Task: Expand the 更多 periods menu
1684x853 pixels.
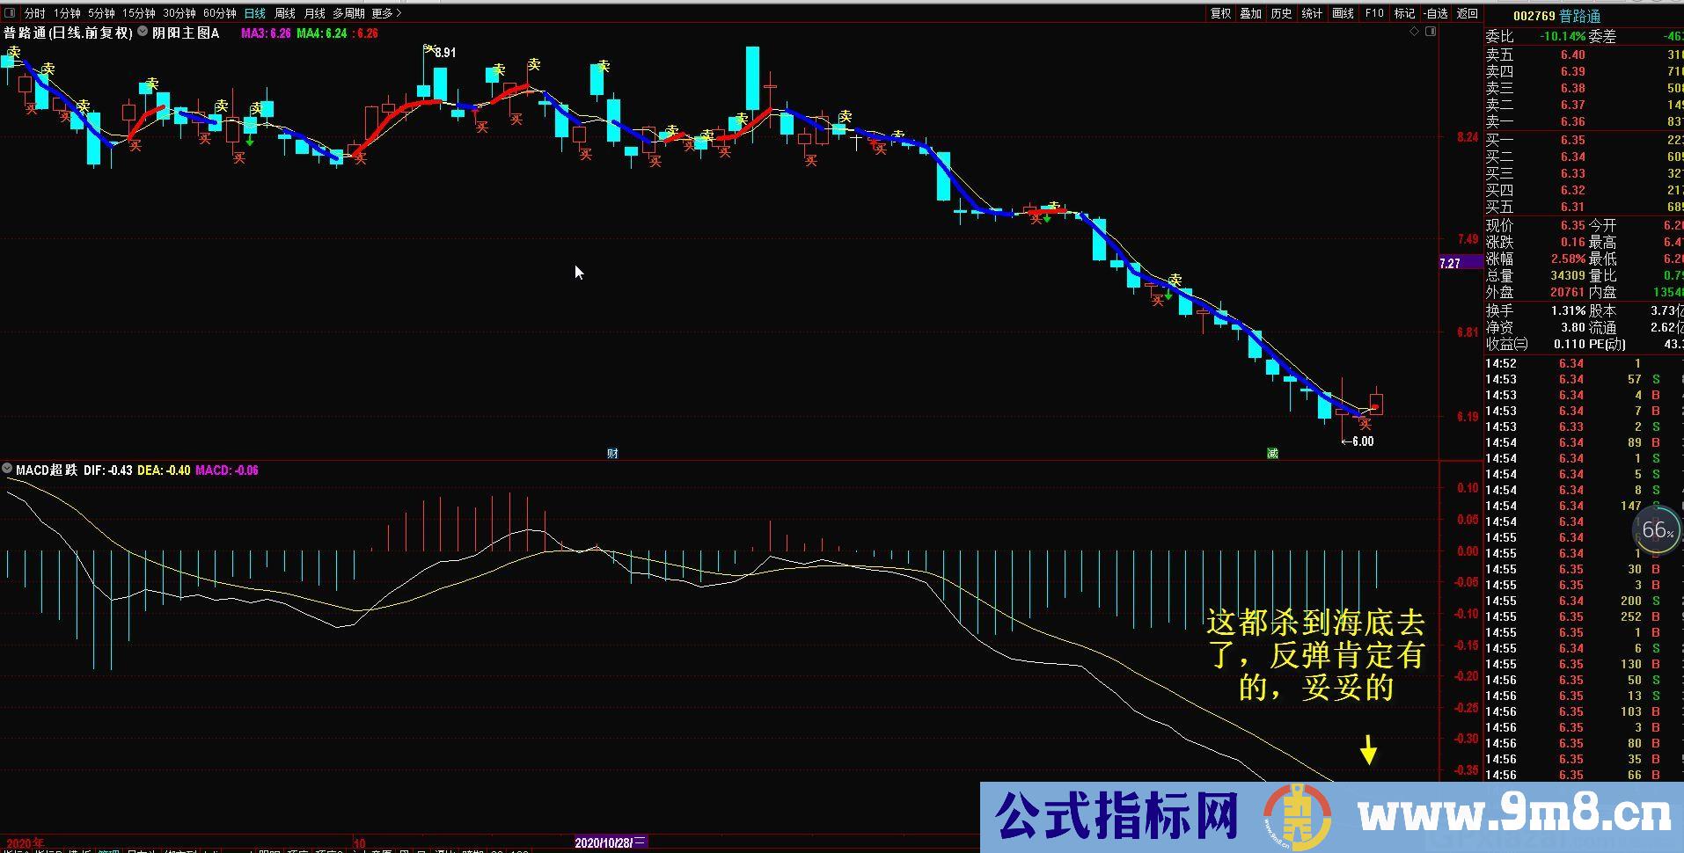Action: click(x=386, y=13)
